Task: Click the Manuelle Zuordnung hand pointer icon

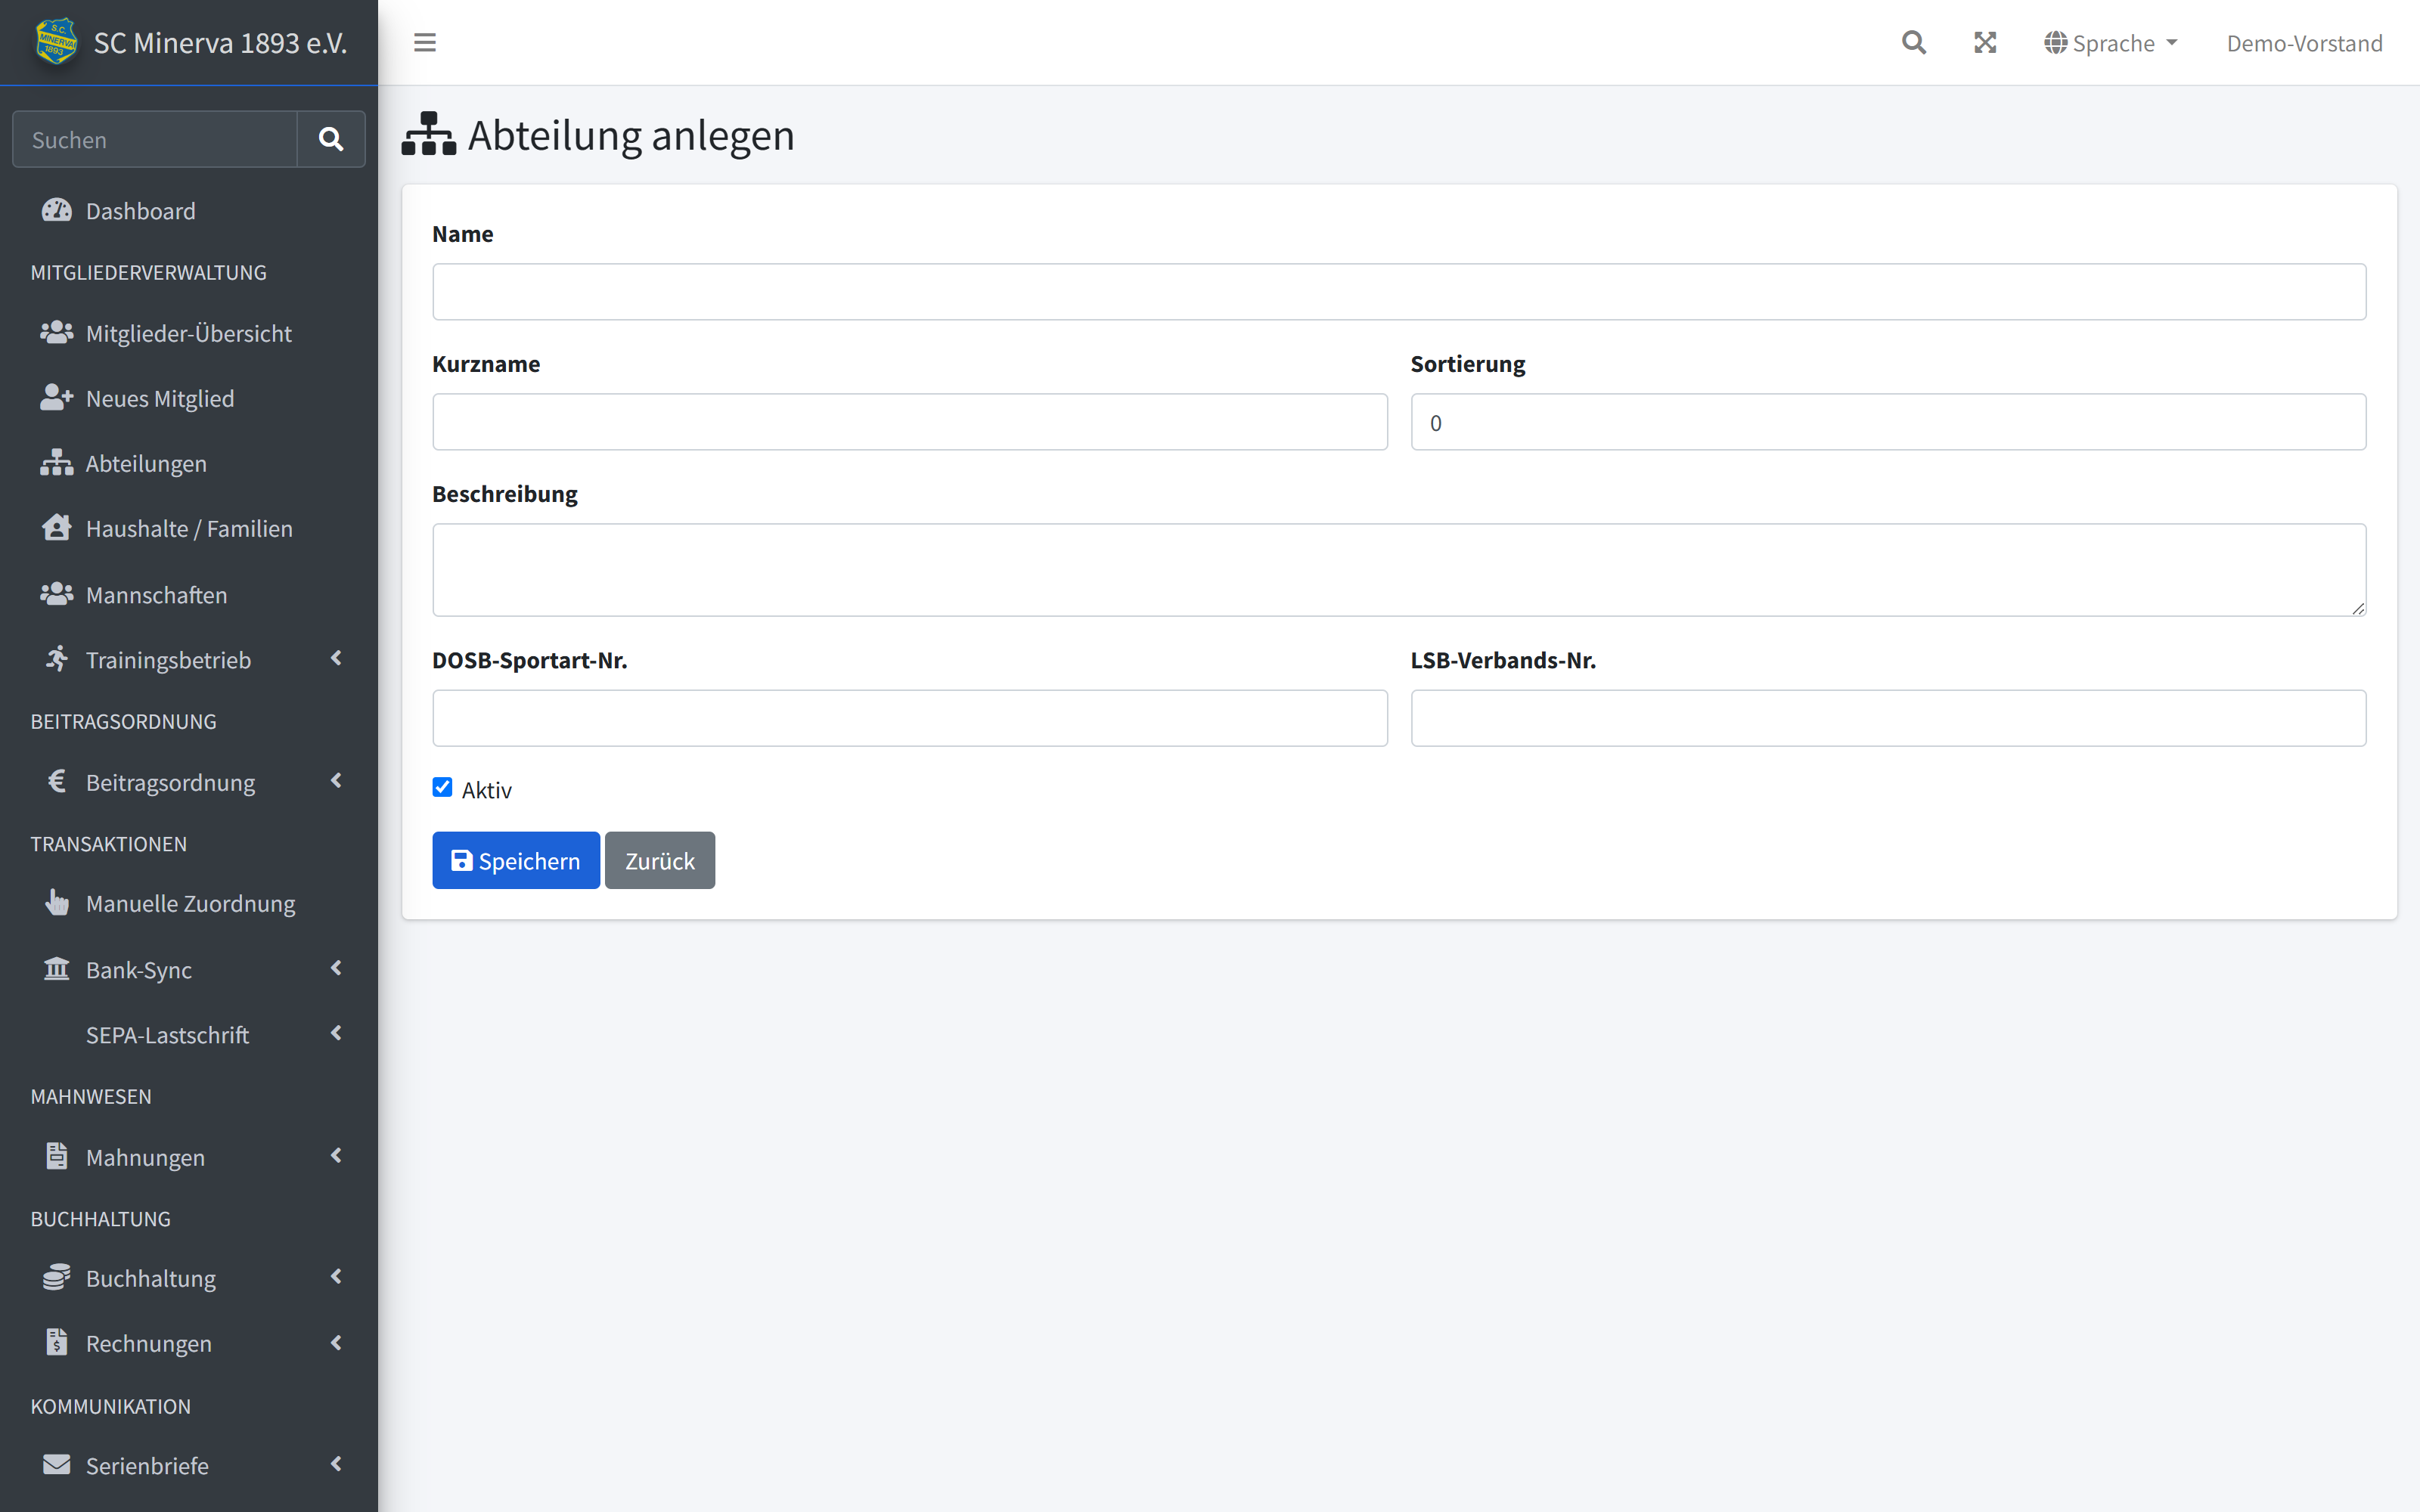Action: (57, 903)
